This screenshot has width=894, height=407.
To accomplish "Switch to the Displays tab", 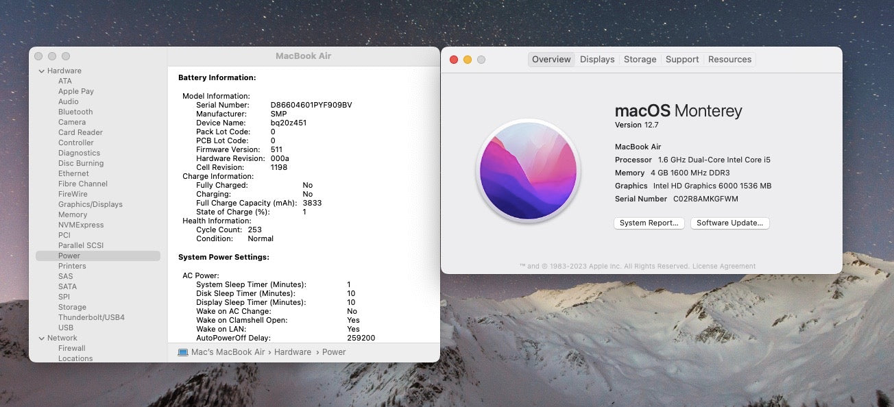I will [x=597, y=60].
